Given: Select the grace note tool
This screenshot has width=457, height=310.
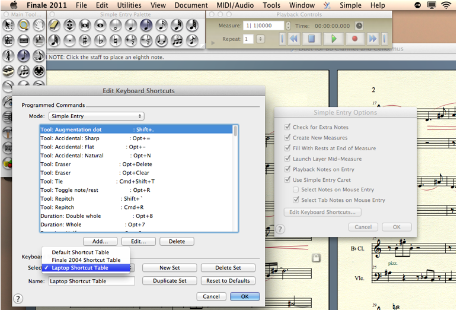Looking at the screenshot, I should (193, 40).
